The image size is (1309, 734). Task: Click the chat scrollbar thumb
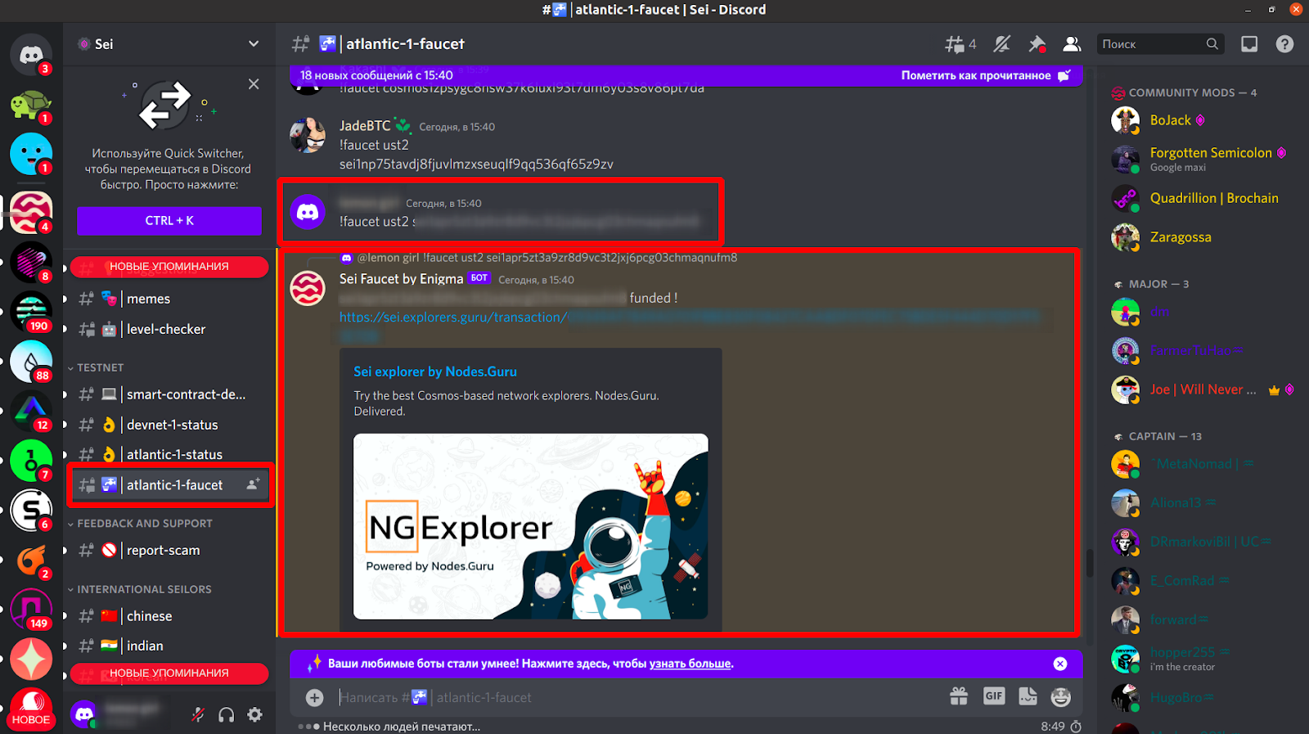tap(1089, 563)
